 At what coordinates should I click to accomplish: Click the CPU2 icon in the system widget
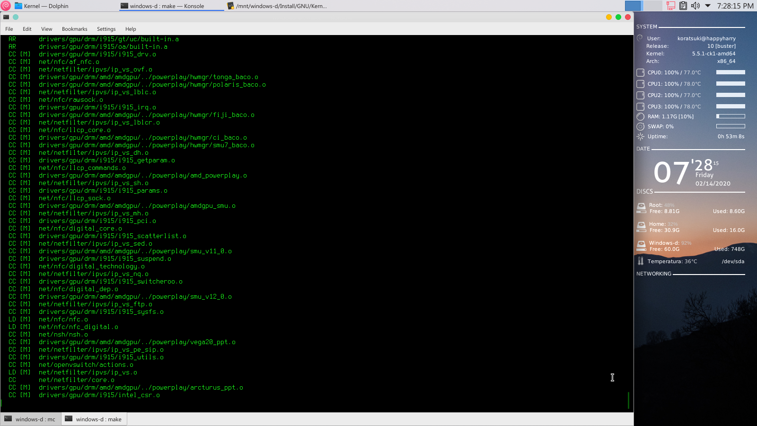pos(641,95)
